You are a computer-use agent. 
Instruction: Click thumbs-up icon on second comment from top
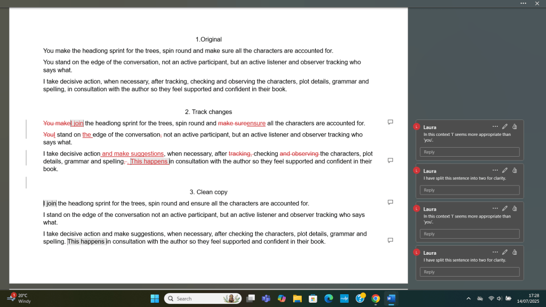click(515, 170)
